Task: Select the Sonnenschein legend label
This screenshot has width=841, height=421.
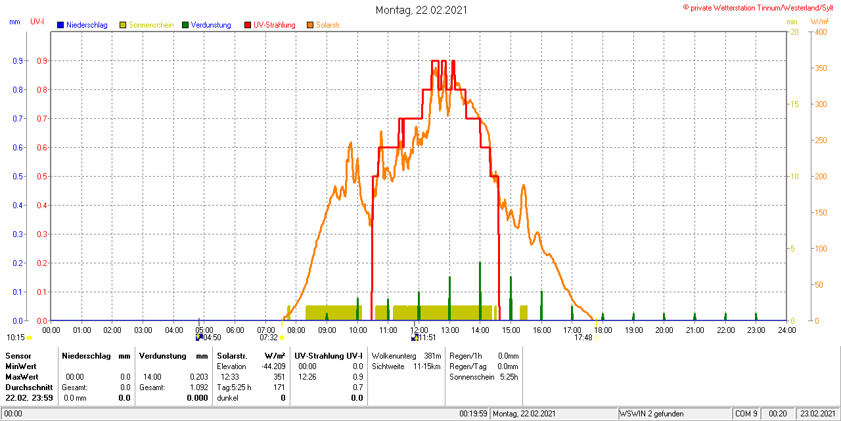Action: coord(151,25)
